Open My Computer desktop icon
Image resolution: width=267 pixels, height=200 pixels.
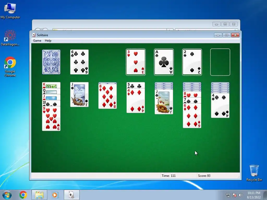10,11
